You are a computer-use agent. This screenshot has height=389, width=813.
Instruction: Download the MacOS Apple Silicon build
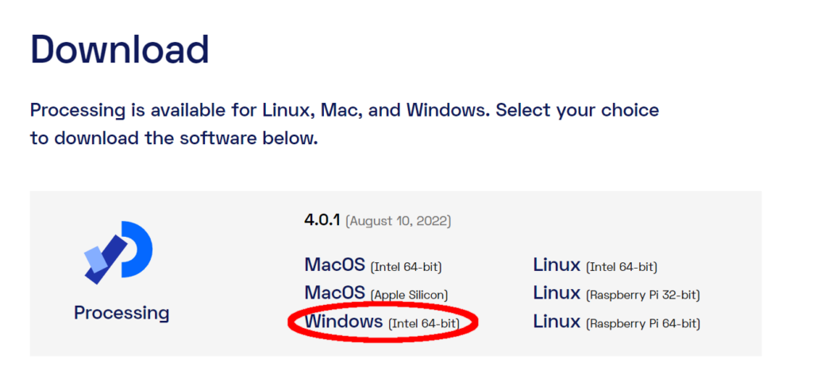(x=376, y=293)
